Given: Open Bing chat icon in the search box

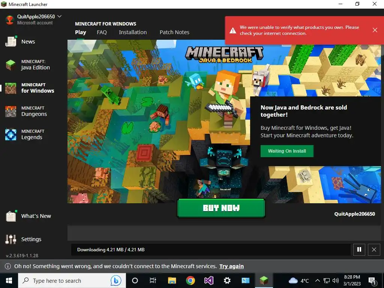Looking at the screenshot, I should (115, 280).
